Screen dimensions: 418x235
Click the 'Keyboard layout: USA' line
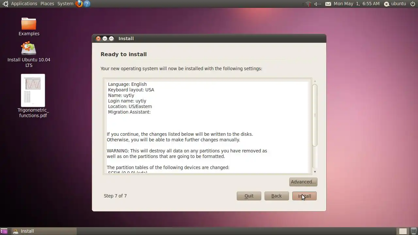131,90
